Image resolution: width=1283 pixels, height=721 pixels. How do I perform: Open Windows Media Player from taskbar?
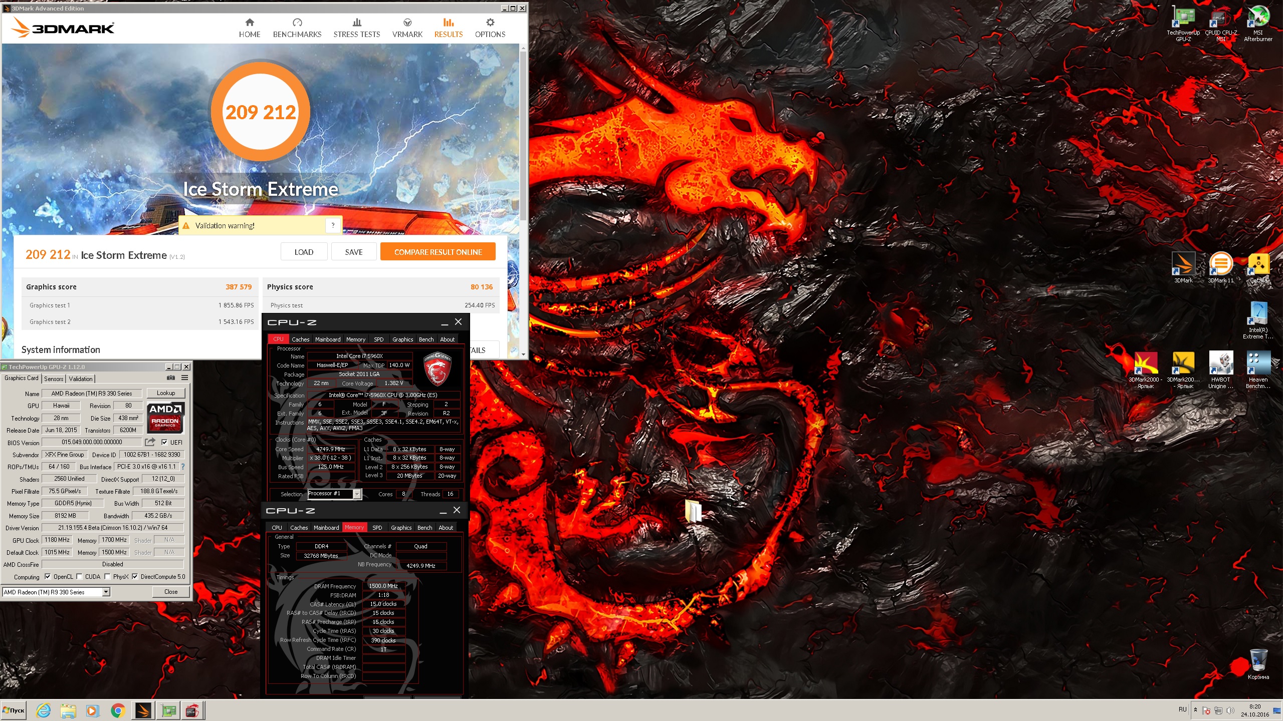[x=92, y=710]
